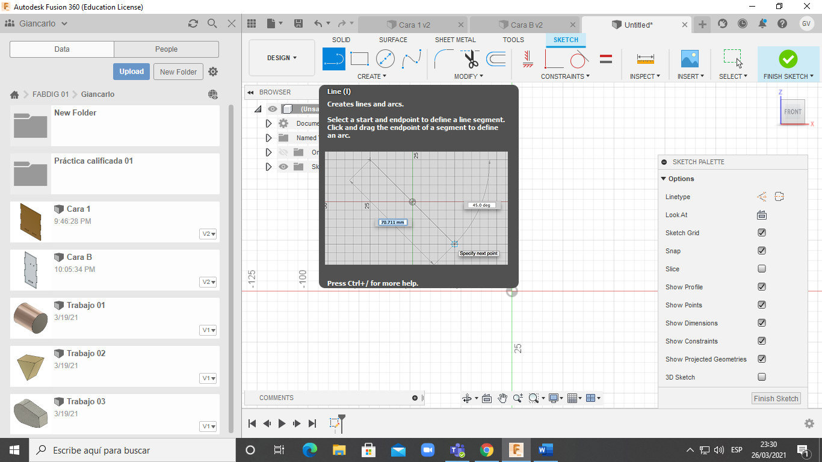Viewport: 822px width, 462px height.
Task: Click the timeline Play button
Action: (282, 423)
